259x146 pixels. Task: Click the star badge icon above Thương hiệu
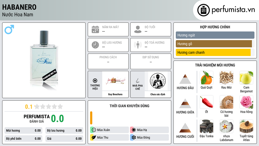pyautogui.click(x=95, y=81)
